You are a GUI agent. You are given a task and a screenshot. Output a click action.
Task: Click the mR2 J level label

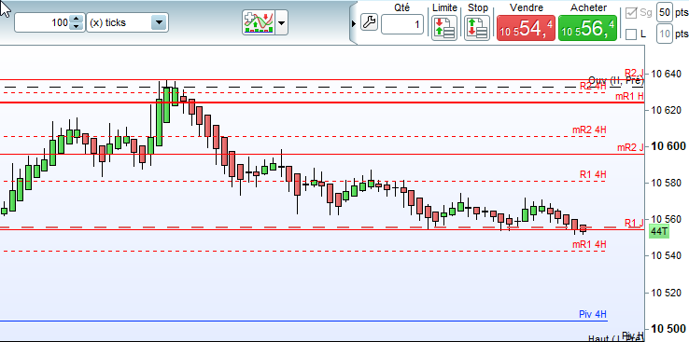pyautogui.click(x=630, y=148)
